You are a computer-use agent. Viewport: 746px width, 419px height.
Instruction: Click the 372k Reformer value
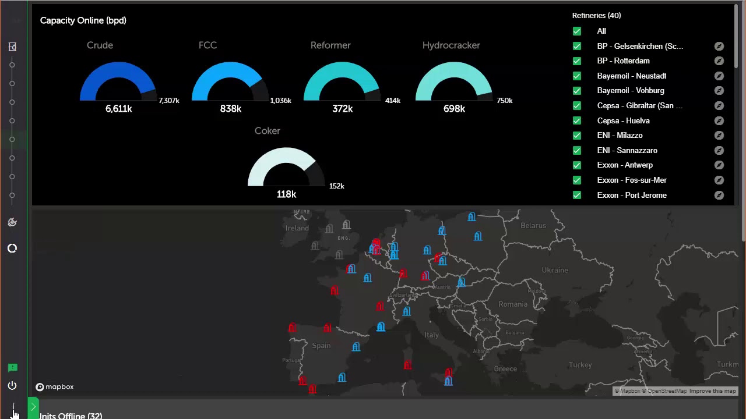click(342, 109)
